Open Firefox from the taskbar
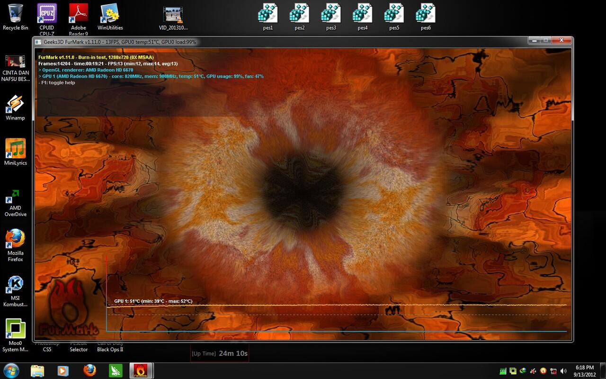The height and width of the screenshot is (379, 606). pyautogui.click(x=89, y=370)
